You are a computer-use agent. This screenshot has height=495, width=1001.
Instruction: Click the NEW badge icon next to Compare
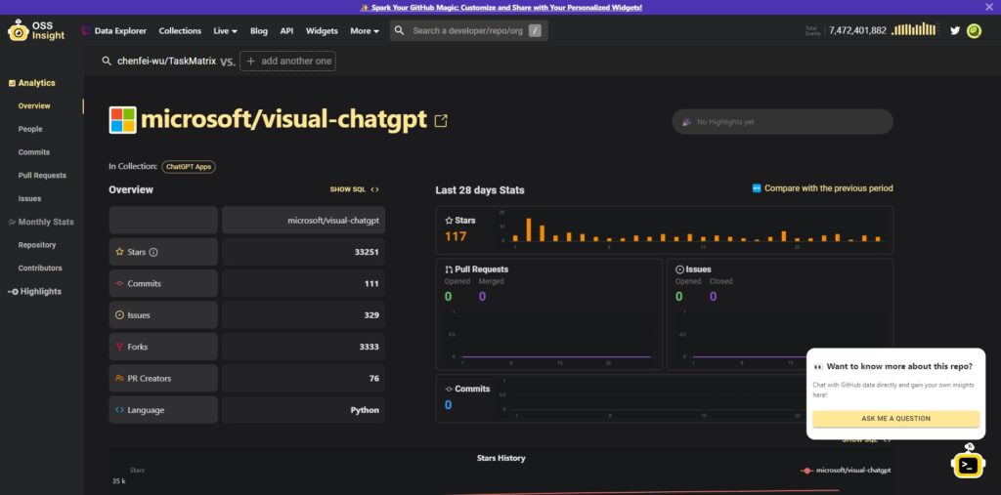click(757, 188)
